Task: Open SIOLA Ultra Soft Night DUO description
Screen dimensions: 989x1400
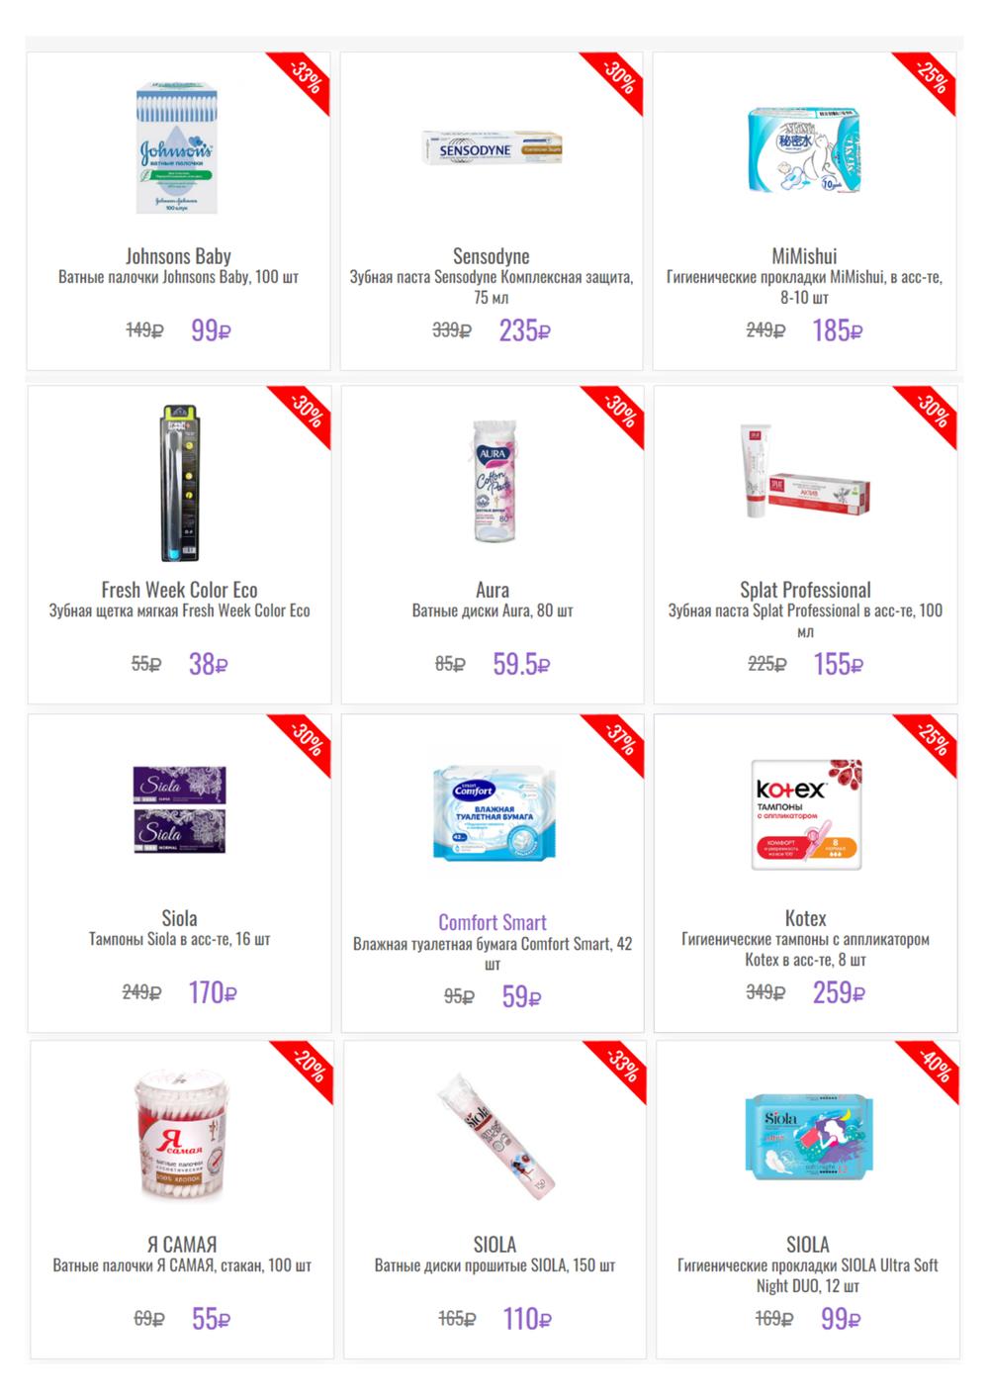Action: pyautogui.click(x=807, y=1275)
